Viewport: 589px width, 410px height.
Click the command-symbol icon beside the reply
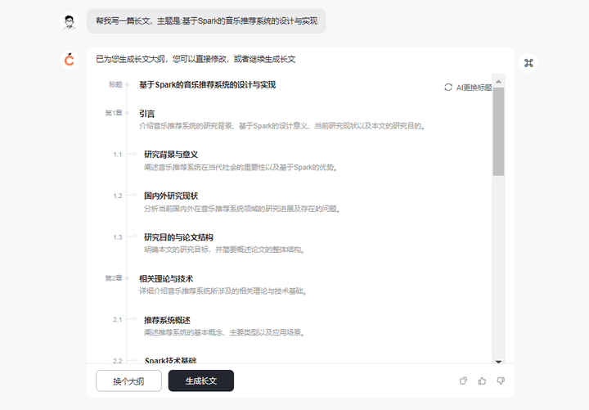[x=528, y=63]
